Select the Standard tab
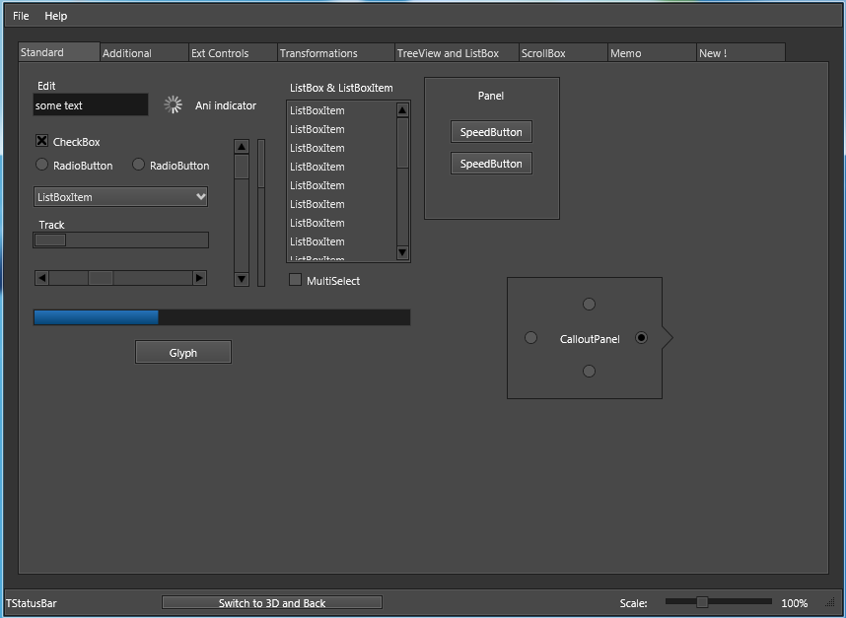This screenshot has height=618, width=846. point(59,52)
